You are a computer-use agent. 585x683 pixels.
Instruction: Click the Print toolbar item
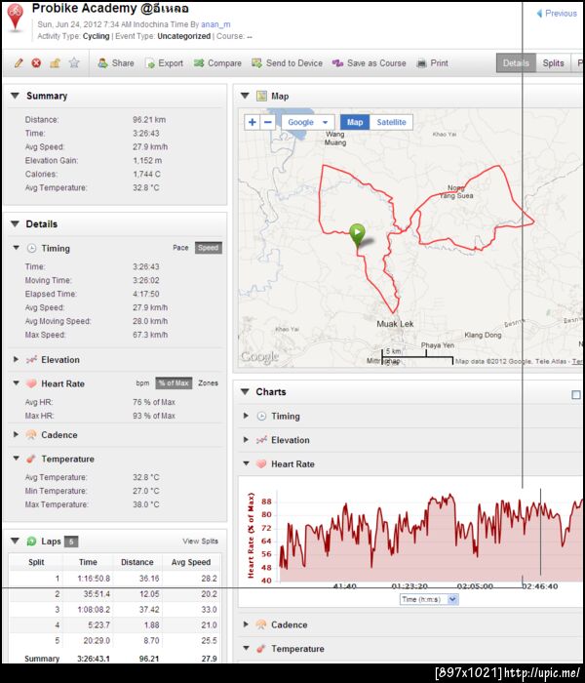point(432,63)
